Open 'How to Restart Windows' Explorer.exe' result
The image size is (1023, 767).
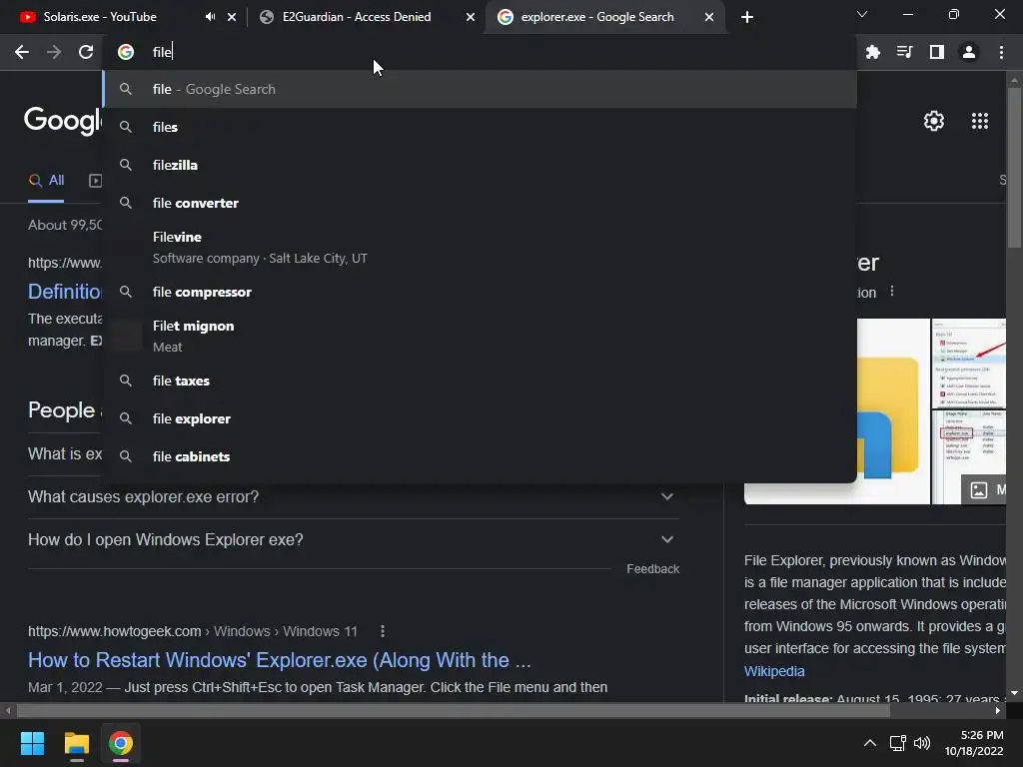coord(280,660)
